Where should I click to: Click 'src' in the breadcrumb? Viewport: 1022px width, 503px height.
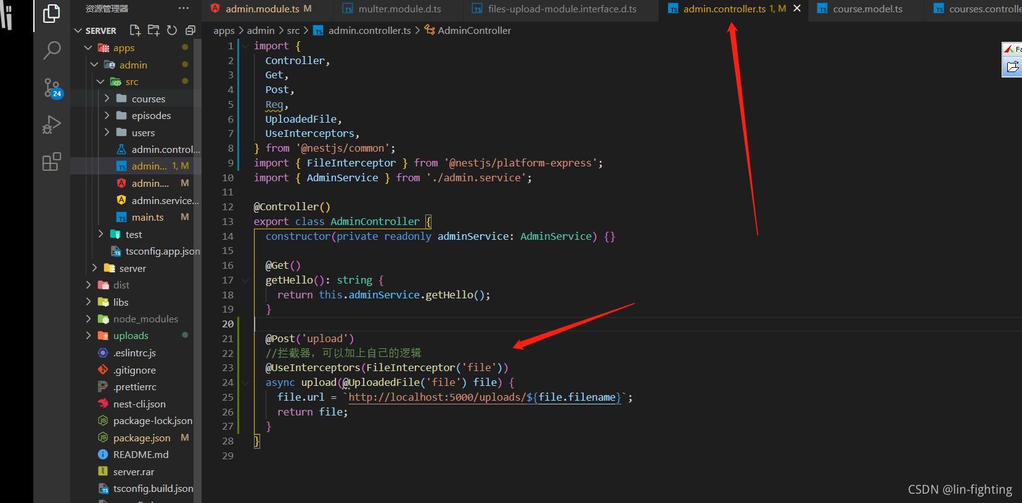point(293,30)
